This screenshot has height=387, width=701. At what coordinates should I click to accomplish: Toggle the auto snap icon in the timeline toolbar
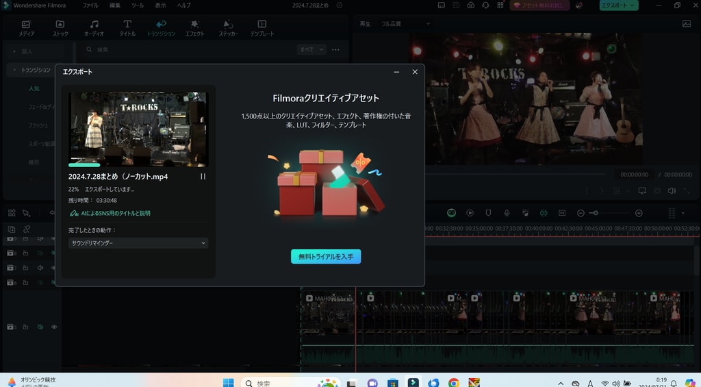[544, 213]
